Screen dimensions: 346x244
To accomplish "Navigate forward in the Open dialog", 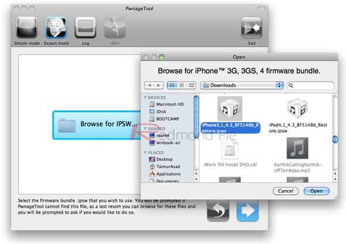I will (159, 86).
